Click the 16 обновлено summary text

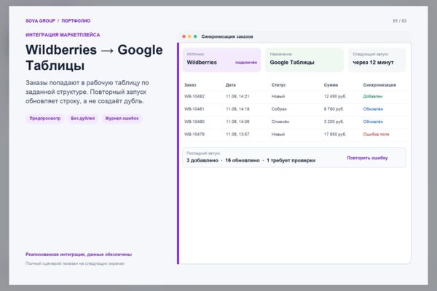[x=243, y=160]
